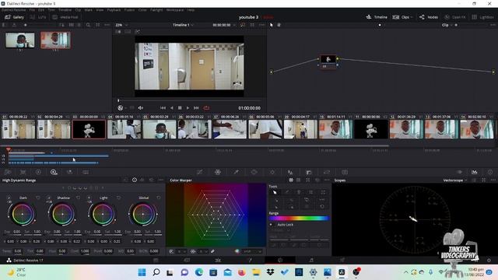Select node 01 in the node graph
Viewport: 498px width, 280px height.
[328, 61]
